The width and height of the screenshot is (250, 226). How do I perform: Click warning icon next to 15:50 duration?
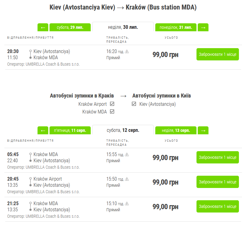127,179
